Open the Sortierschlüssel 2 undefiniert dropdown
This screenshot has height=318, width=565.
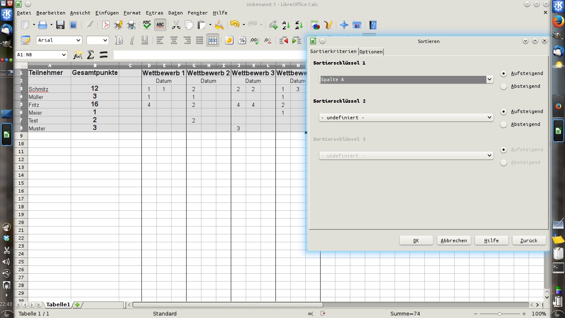point(490,118)
